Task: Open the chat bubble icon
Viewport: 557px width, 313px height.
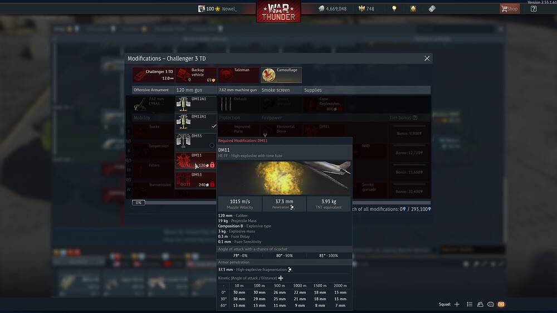Action: 491,304
